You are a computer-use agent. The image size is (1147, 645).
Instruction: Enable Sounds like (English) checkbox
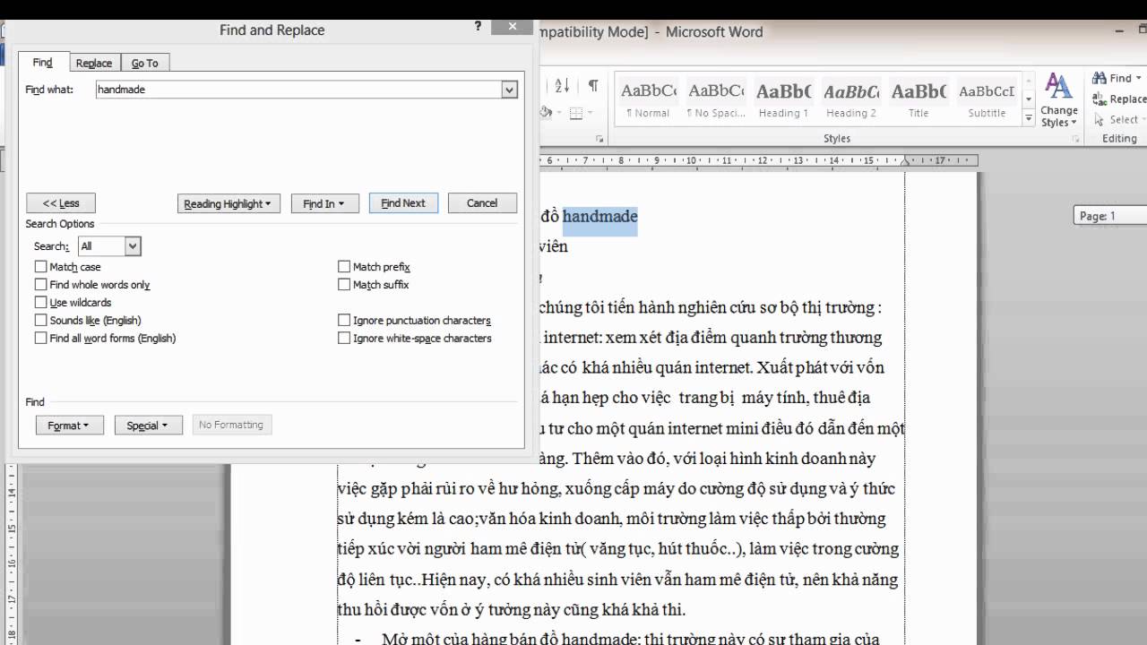(x=40, y=320)
